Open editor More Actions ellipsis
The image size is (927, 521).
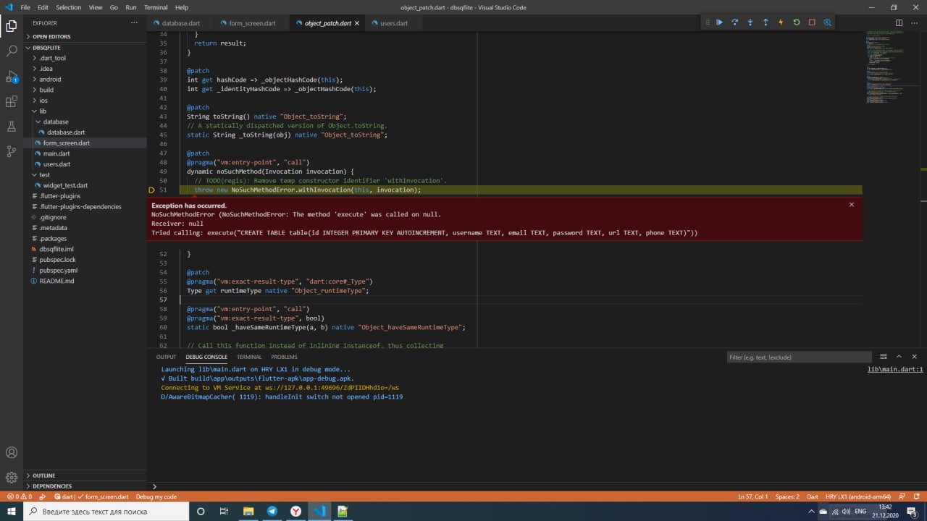point(915,23)
